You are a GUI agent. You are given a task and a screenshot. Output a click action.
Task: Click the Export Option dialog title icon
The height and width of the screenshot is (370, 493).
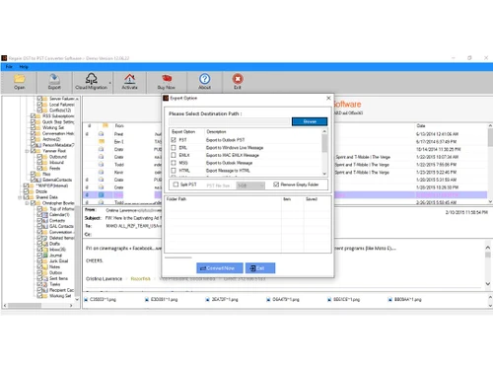pyautogui.click(x=166, y=98)
